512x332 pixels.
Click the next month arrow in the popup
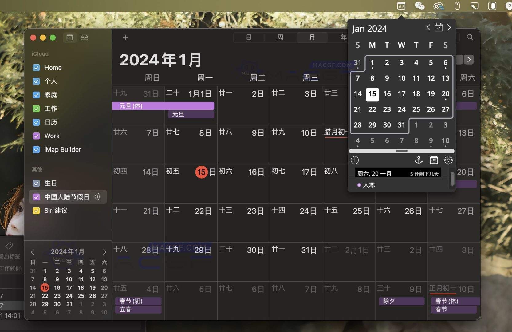(449, 27)
